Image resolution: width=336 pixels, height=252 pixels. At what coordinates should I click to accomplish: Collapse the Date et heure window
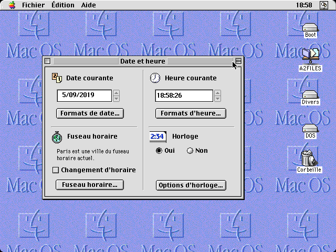tap(238, 61)
